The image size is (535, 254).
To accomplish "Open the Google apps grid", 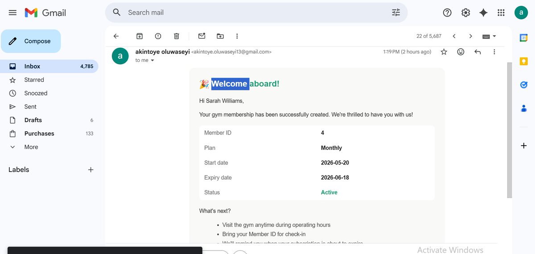I will (x=501, y=12).
